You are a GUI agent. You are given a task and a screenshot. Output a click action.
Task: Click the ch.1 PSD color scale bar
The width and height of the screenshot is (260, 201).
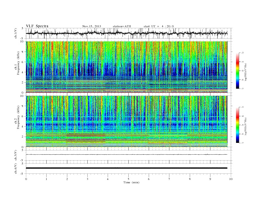tap(238, 71)
